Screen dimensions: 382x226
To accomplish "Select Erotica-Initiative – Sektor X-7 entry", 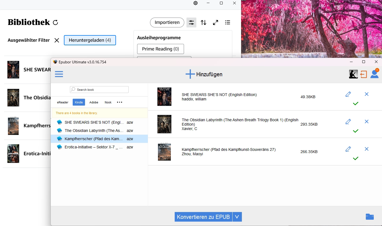I will 99,147.
